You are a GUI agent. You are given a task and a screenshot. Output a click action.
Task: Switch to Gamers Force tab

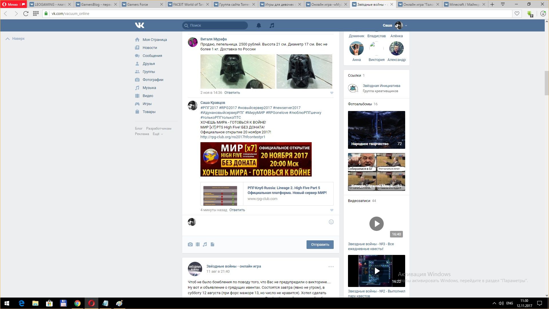point(142,4)
